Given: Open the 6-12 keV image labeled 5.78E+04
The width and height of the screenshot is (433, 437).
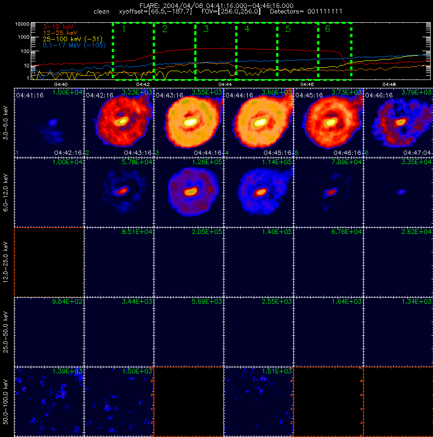Looking at the screenshot, I should coord(119,192).
